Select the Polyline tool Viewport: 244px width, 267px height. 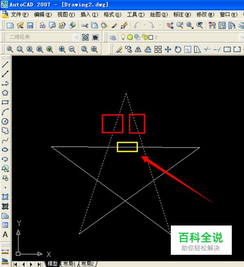click(5, 83)
